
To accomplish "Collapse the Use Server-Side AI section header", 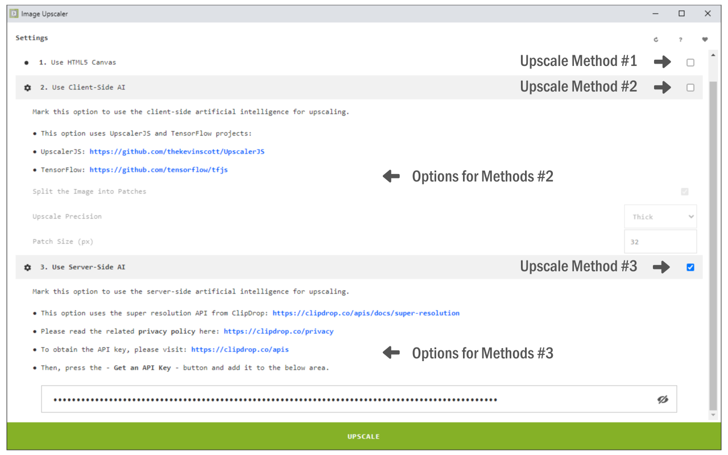I will coord(359,267).
